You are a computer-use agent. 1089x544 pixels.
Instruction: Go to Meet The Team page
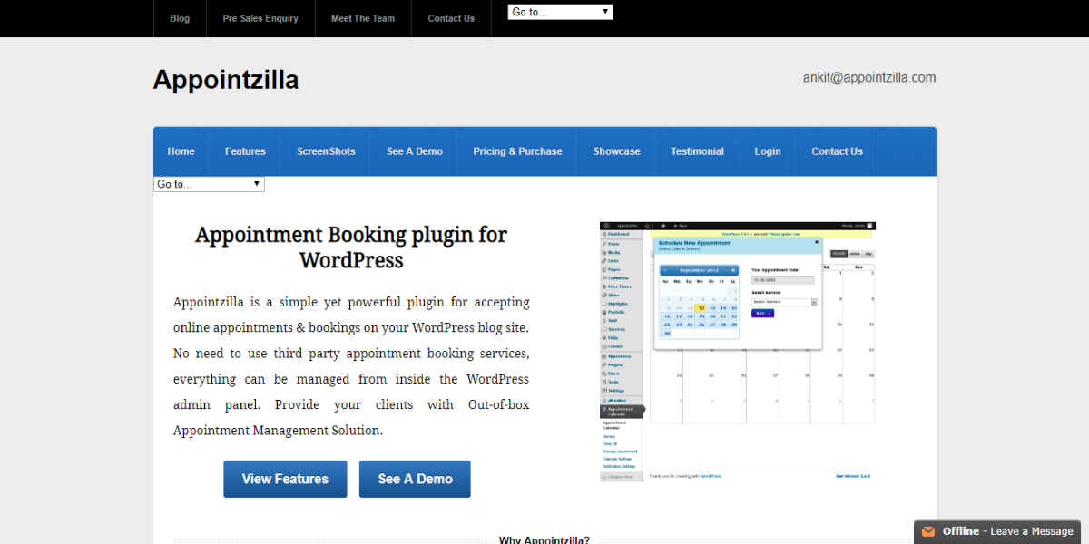(x=363, y=18)
